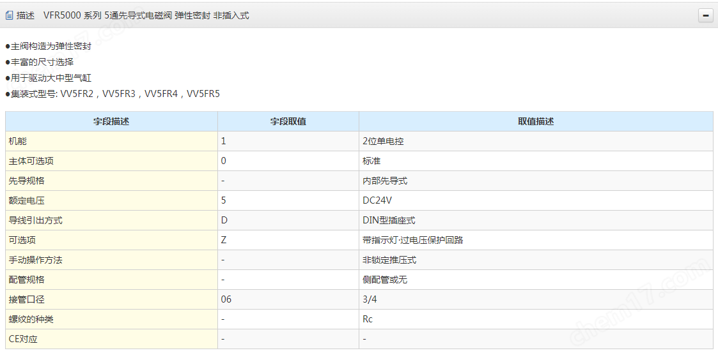718x353 pixels.
Task: Click the 0 value in 主体可选项 row
Action: (x=288, y=161)
